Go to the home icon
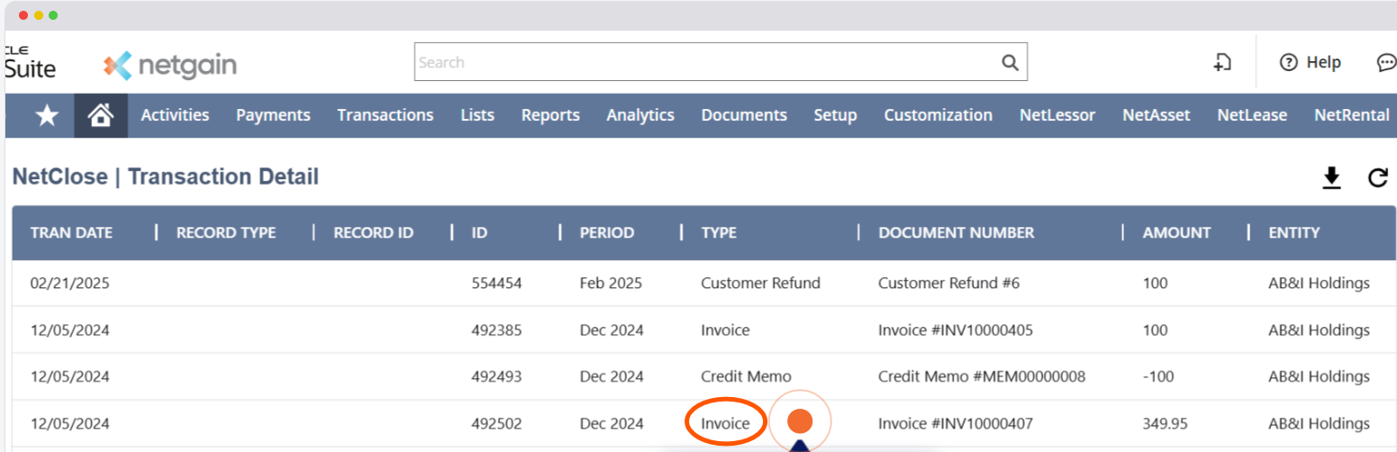 click(x=100, y=115)
